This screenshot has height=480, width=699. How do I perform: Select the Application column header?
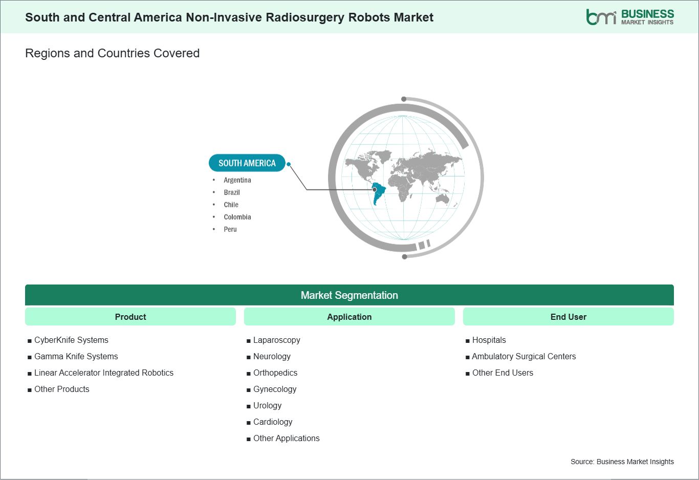tap(349, 317)
